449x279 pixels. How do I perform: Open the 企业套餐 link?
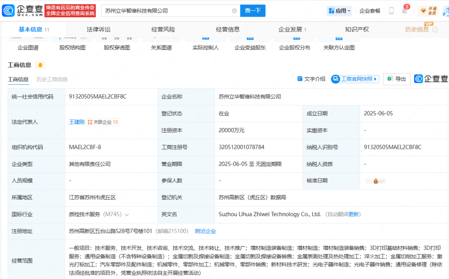click(370, 10)
